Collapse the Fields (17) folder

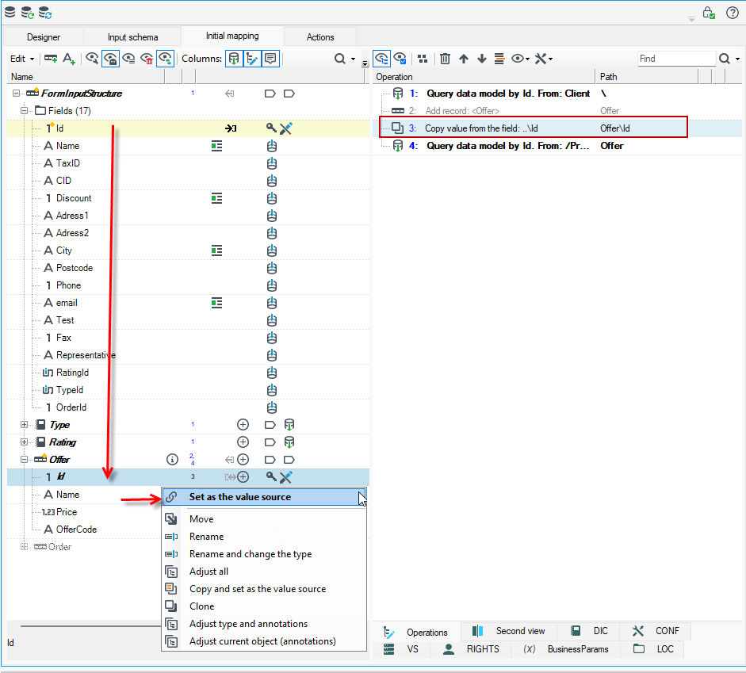point(24,111)
